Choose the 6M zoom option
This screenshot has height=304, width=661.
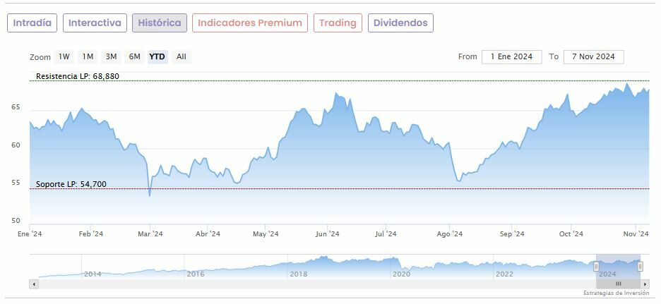(134, 56)
